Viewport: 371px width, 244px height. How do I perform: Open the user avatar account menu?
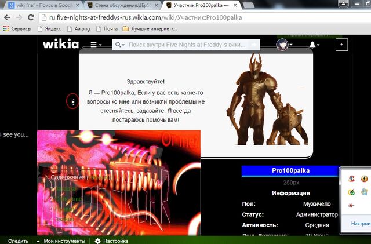[x=284, y=45]
